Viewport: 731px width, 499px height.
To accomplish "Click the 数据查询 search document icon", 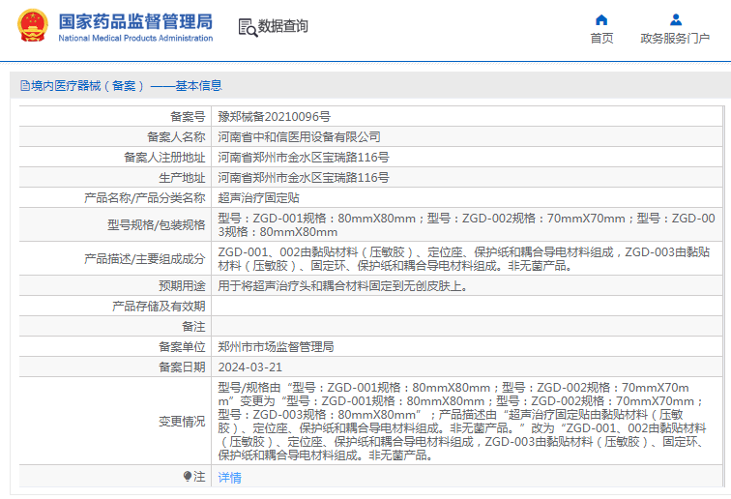I will tap(248, 27).
